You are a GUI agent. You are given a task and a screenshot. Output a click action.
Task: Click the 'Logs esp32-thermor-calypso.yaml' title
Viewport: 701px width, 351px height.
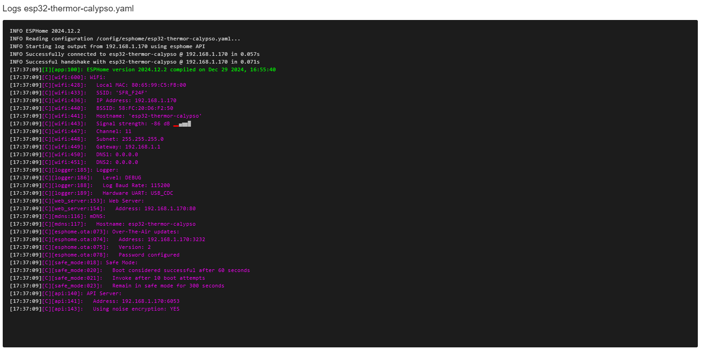click(68, 9)
